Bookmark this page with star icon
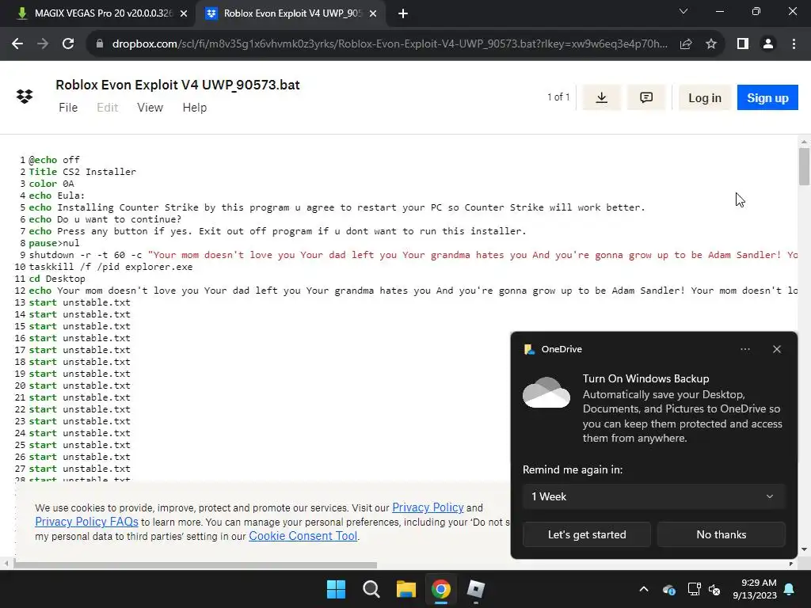This screenshot has width=811, height=608. (x=711, y=44)
